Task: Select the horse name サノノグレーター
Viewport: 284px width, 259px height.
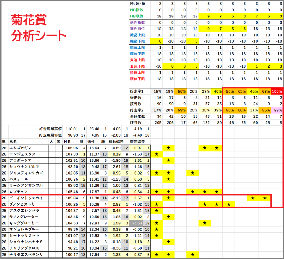Action: tap(24, 217)
